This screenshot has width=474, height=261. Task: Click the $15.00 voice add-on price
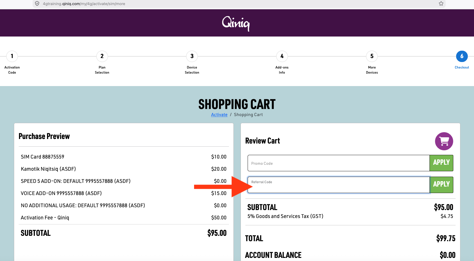tap(219, 193)
